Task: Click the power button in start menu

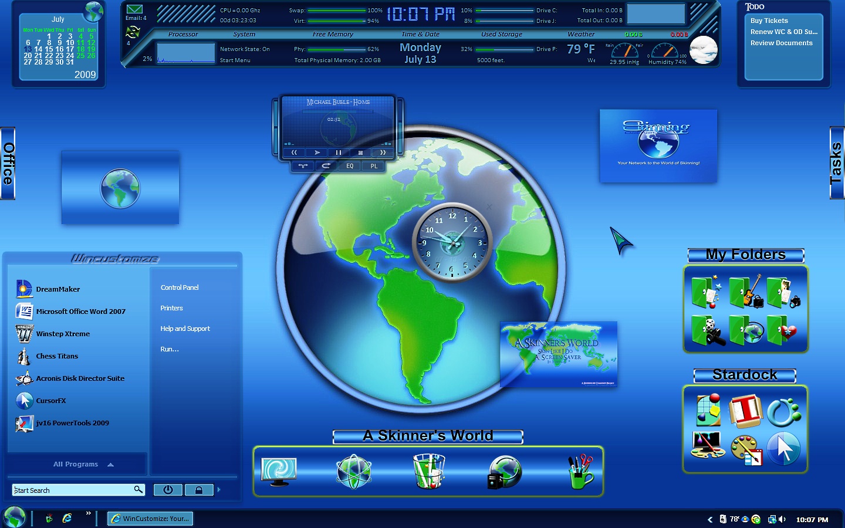Action: [x=168, y=490]
